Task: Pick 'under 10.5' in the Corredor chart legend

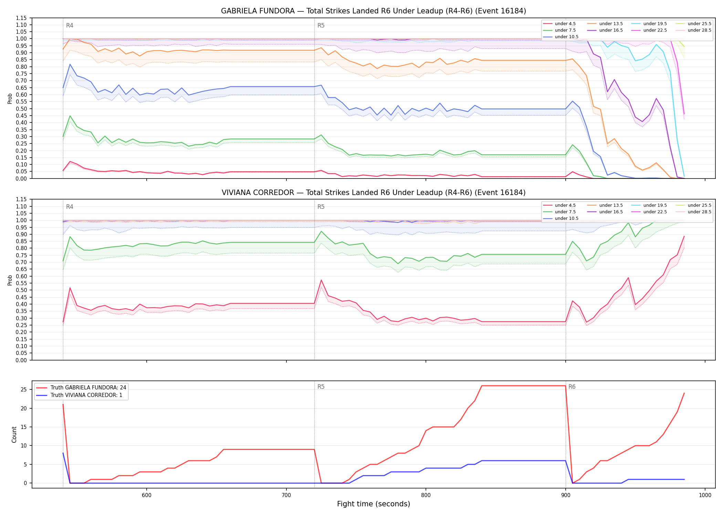Action: (560, 218)
